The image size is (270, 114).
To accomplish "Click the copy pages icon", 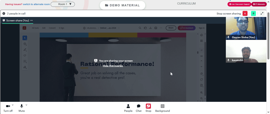I will pyautogui.click(x=145, y=28).
